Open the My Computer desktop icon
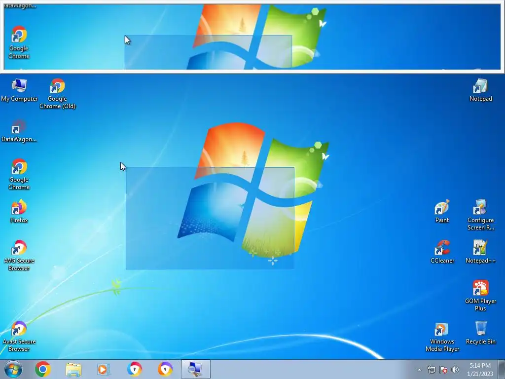Image resolution: width=505 pixels, height=379 pixels. click(x=19, y=90)
